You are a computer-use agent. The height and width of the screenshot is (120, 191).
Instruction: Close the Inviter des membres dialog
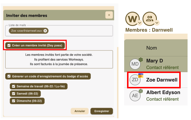click(x=109, y=15)
